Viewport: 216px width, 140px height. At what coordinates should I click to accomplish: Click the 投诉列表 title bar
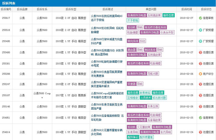tap(108, 3)
